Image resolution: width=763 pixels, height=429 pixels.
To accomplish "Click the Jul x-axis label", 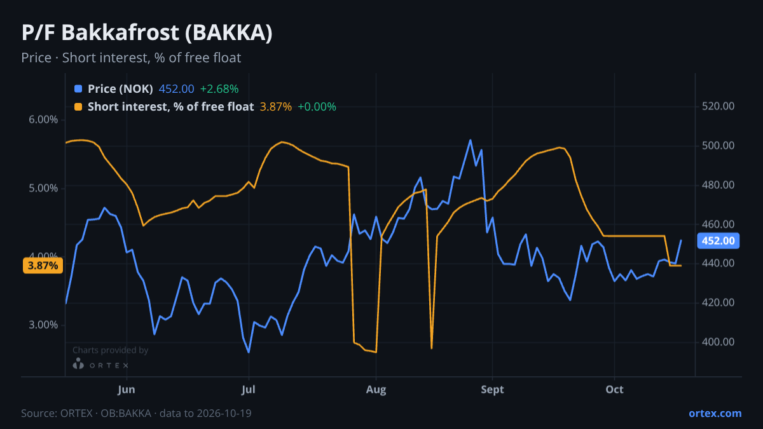I will [249, 389].
